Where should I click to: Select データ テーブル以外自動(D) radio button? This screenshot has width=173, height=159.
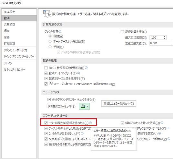point(50,41)
